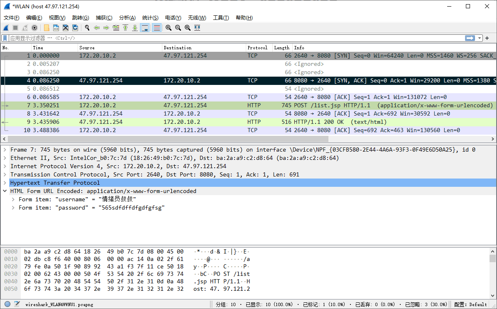This screenshot has width=497, height=309.
Task: Open a capture file via folder icon
Action: pos(47,28)
